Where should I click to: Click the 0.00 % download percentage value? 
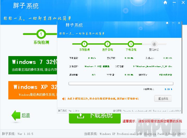coord(168,89)
